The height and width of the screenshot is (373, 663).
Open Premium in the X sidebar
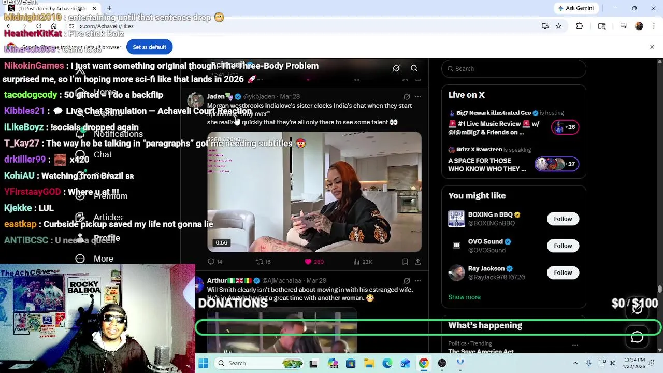[102, 196]
